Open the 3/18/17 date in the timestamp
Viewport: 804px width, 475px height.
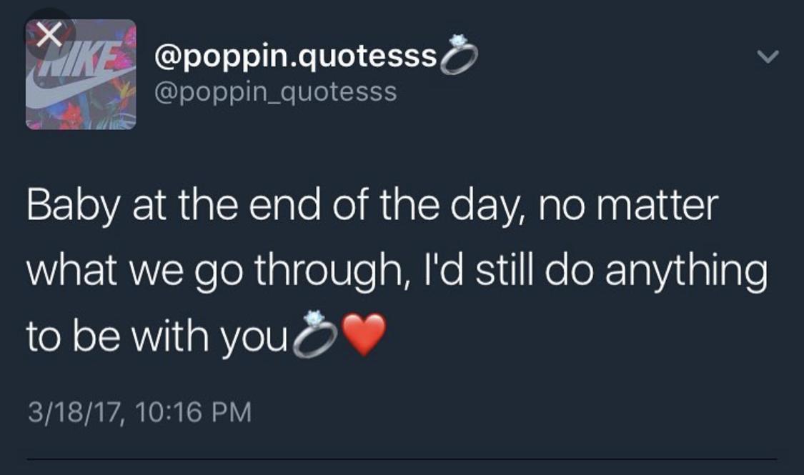[x=75, y=412]
